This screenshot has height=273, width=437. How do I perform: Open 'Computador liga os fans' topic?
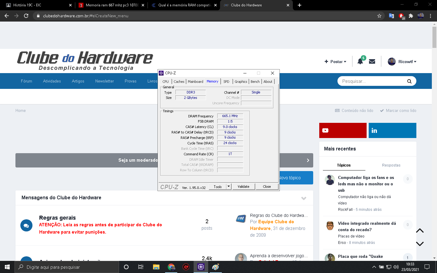(x=366, y=184)
